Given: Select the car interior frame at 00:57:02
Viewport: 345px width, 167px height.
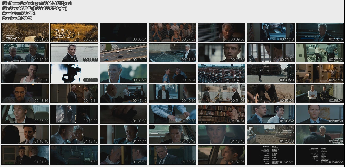Looking at the screenshot, I should [x=25, y=114].
